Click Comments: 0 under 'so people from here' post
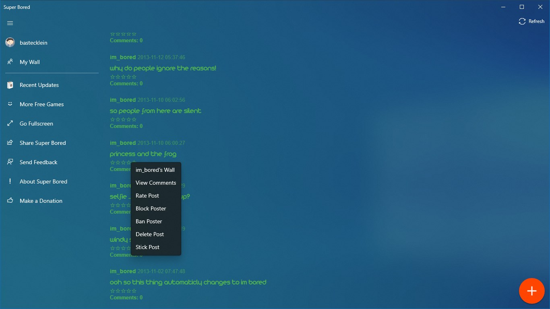This screenshot has width=550, height=309. click(x=126, y=126)
